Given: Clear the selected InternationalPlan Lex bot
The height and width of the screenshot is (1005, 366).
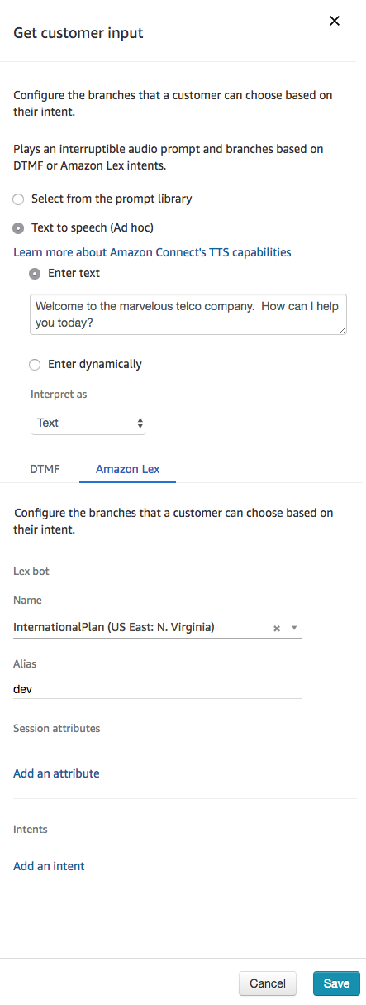Looking at the screenshot, I should pos(277,629).
